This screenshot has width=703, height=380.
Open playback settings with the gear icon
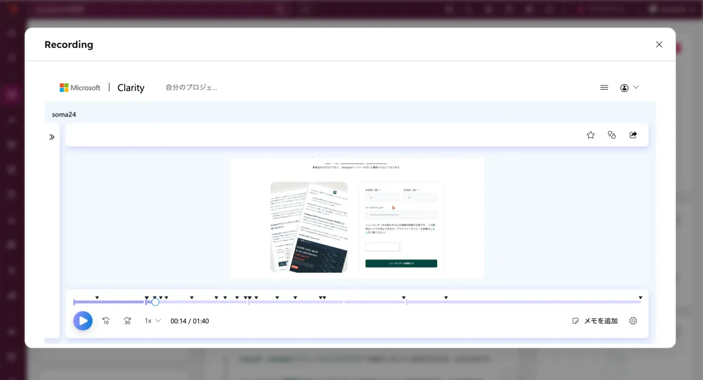point(633,321)
